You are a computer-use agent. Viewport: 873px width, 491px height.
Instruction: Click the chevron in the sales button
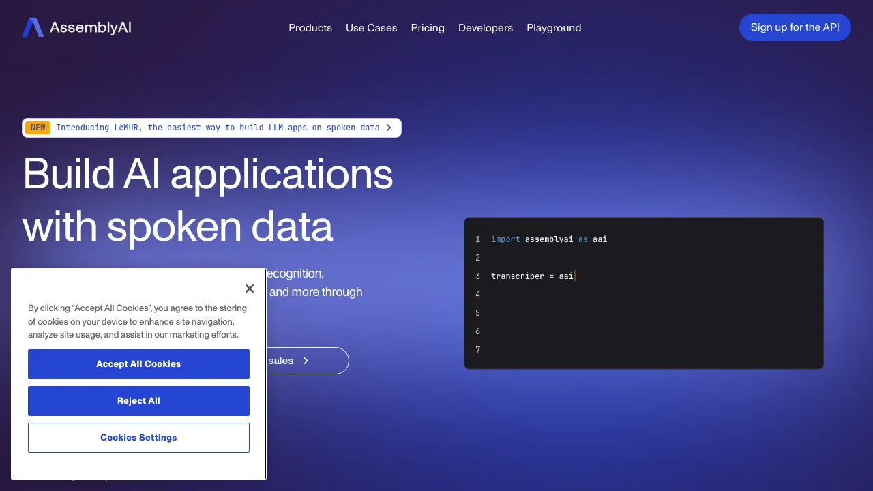click(306, 361)
